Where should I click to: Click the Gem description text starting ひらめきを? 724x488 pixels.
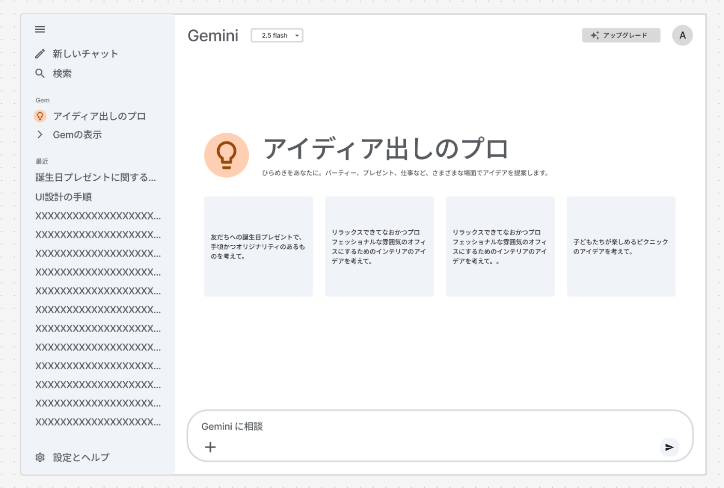point(405,173)
